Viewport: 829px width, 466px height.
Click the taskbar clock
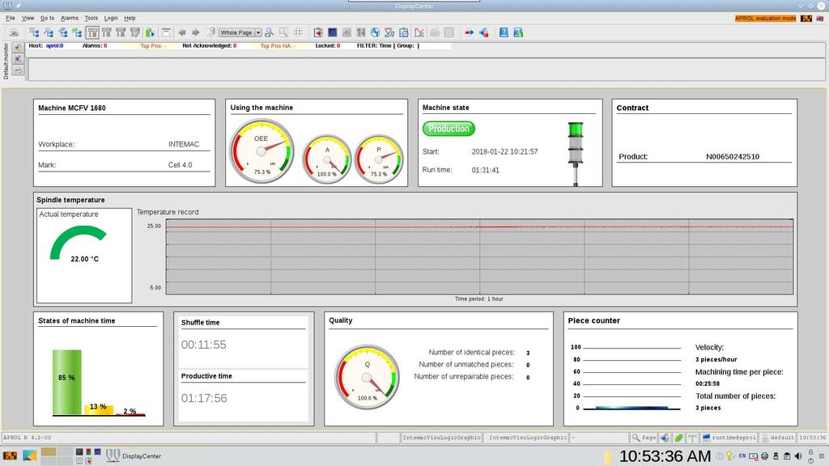pos(665,456)
